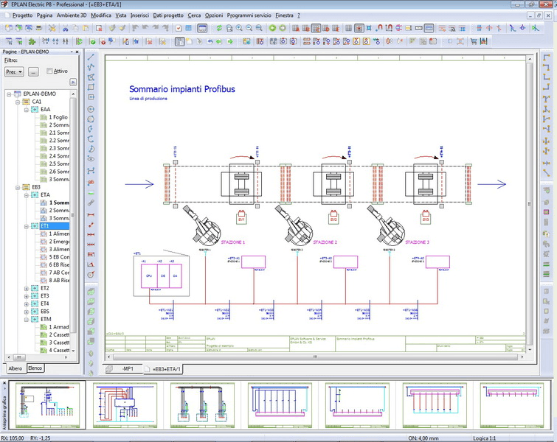Collapse the ETA tree node

tap(27, 195)
